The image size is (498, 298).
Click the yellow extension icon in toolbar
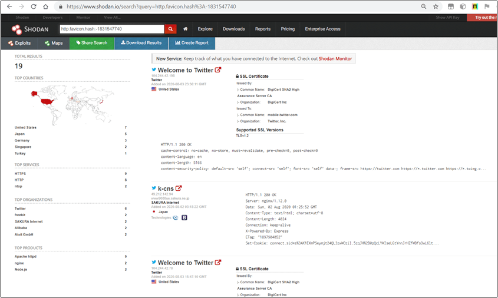pos(475,6)
